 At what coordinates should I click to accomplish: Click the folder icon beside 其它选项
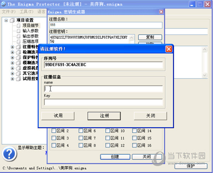pyautogui.click(x=18, y=73)
